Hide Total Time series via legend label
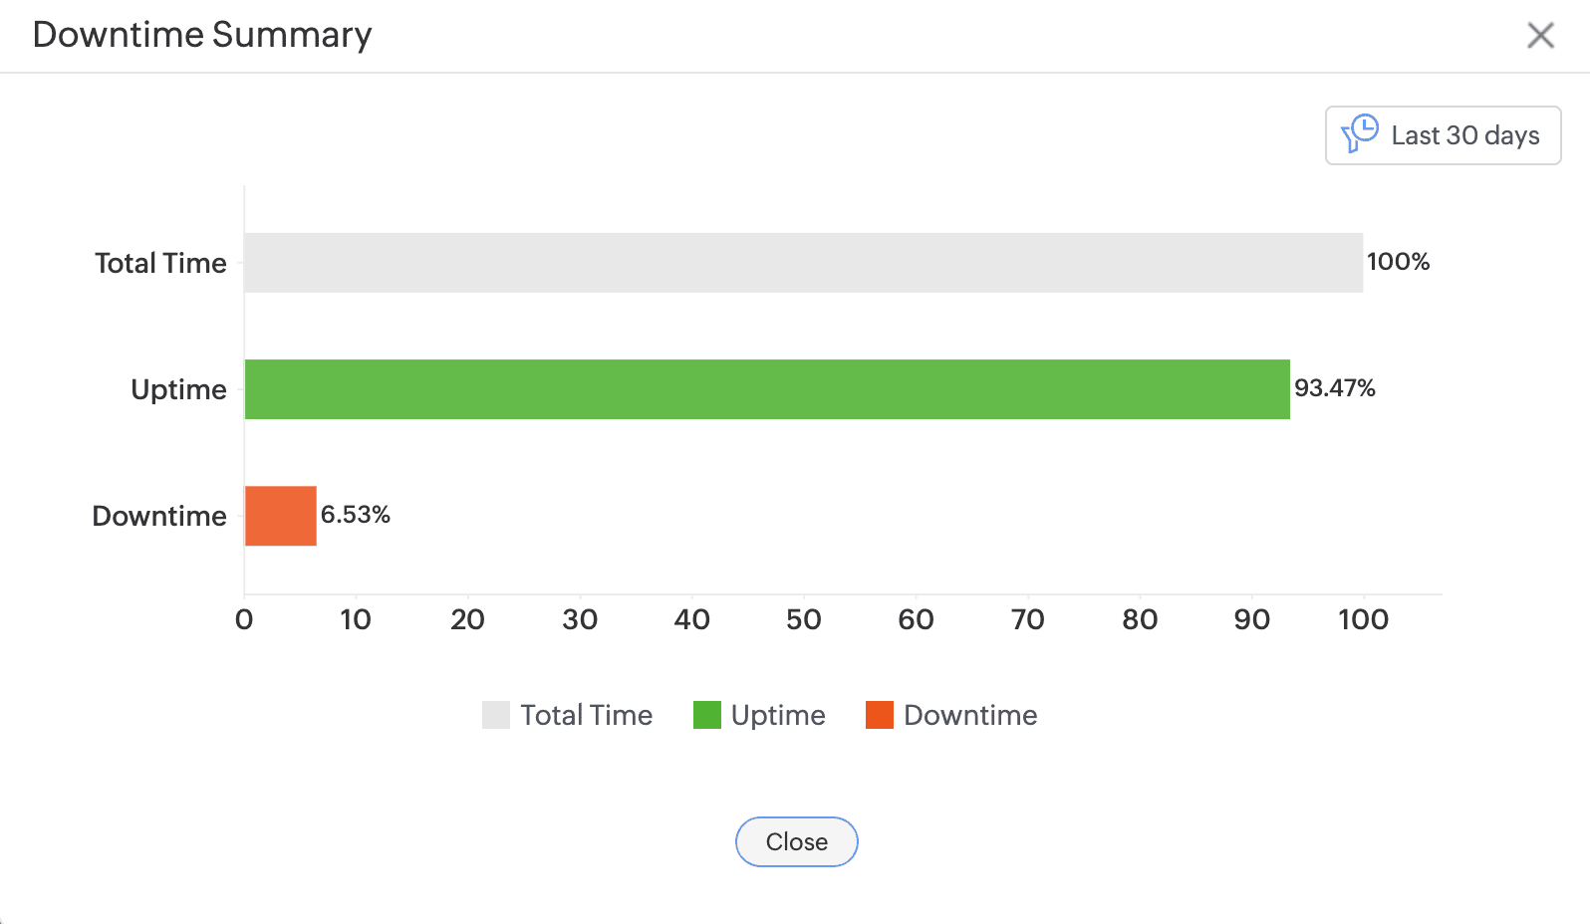This screenshot has width=1590, height=924. pos(586,715)
